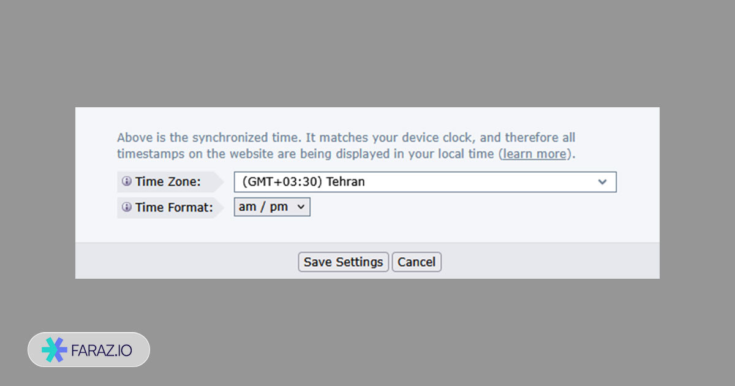Click the info icon beside Time Zone

(126, 182)
